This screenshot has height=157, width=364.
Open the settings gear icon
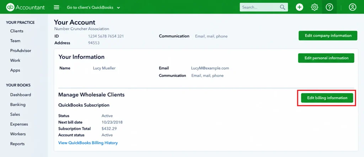(315, 7)
